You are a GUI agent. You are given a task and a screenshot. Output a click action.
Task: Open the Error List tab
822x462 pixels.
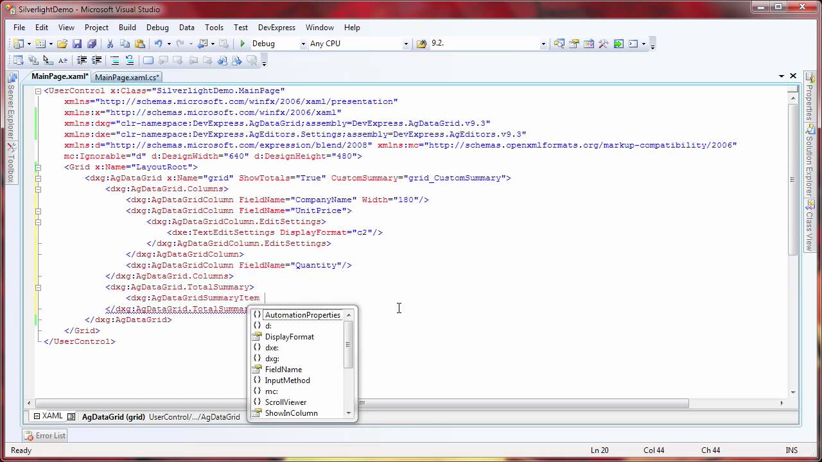click(45, 436)
